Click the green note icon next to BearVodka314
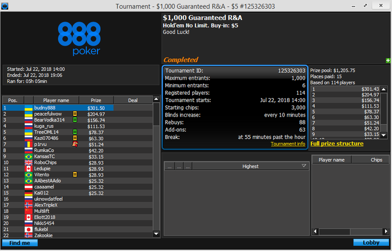The image size is (392, 251). pyautogui.click(x=74, y=120)
